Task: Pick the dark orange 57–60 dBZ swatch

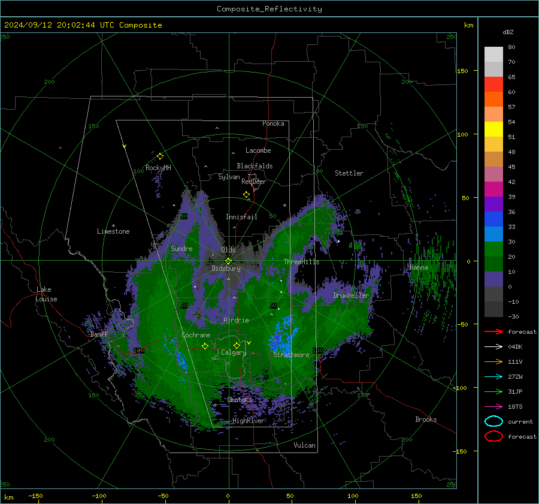Action: (x=493, y=99)
